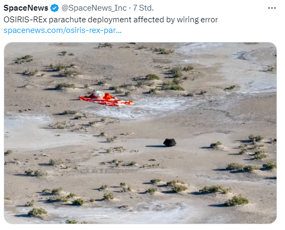Click the tweet text about wiring error

pyautogui.click(x=111, y=20)
